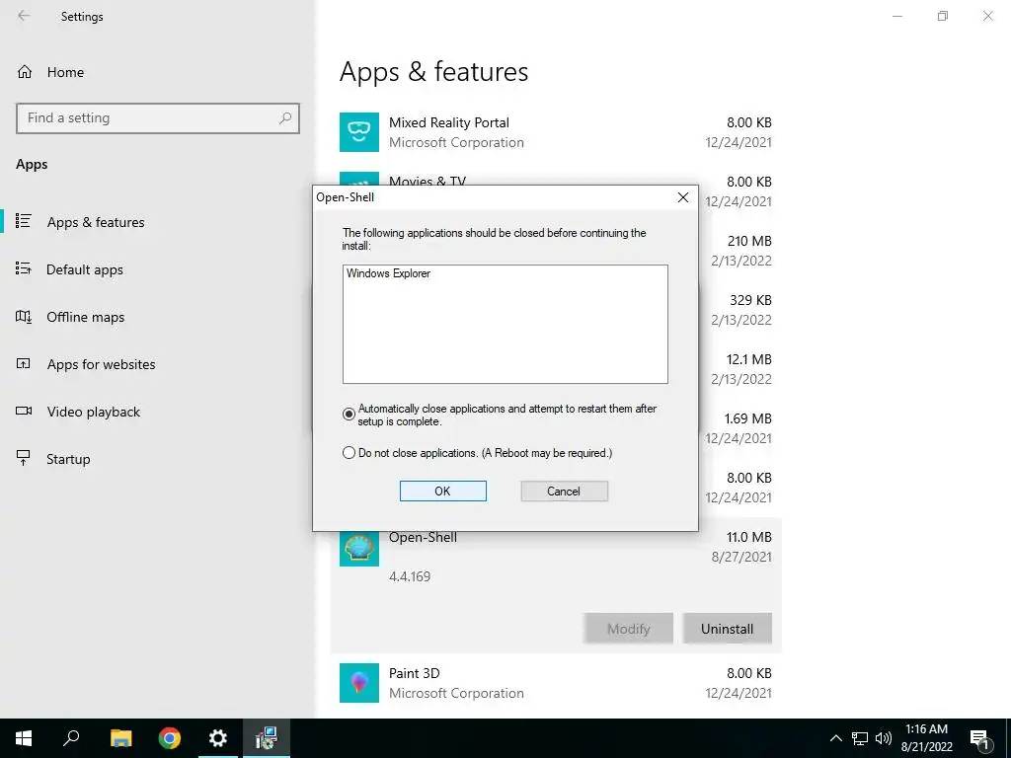Open notification action center
This screenshot has width=1011, height=758.
point(979,738)
